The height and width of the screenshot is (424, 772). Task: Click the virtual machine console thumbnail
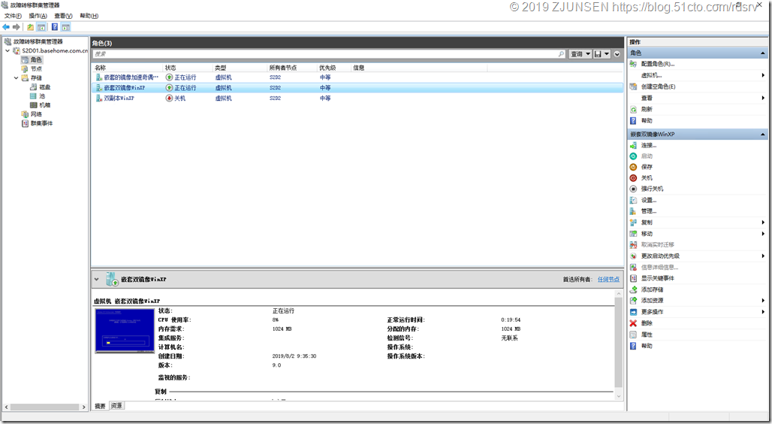125,331
